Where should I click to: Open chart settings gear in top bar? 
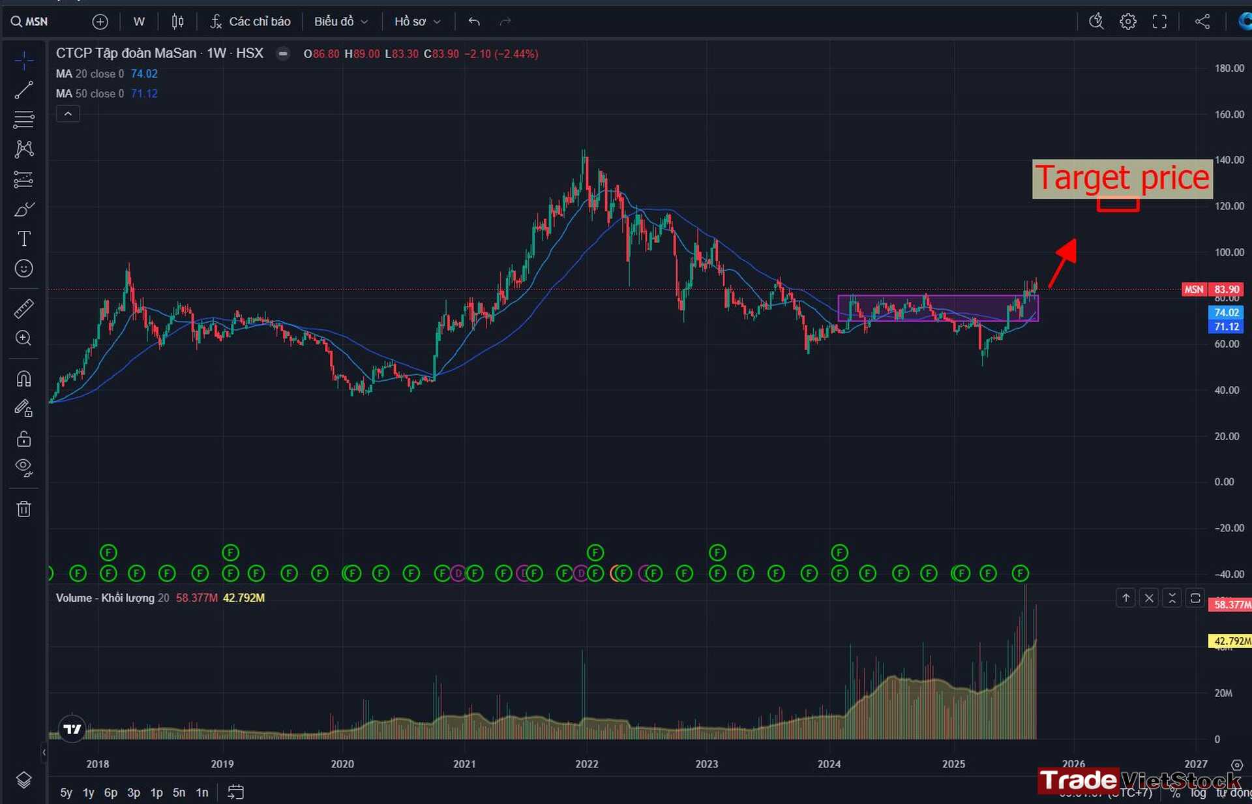click(x=1128, y=22)
